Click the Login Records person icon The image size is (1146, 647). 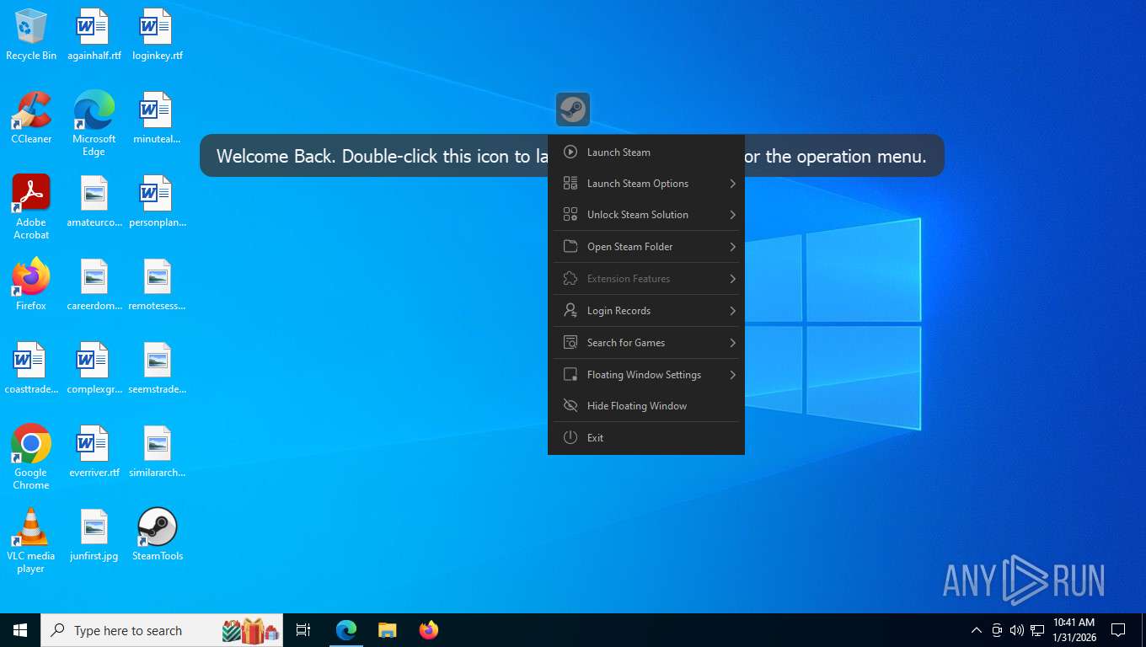pos(570,311)
